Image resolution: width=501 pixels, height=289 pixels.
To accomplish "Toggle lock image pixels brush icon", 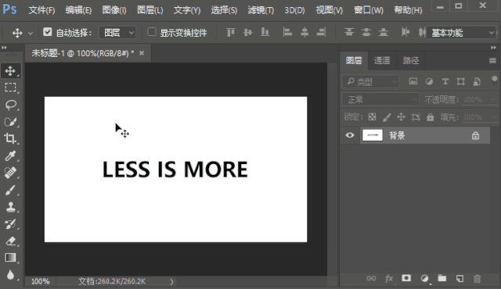I will tap(387, 117).
